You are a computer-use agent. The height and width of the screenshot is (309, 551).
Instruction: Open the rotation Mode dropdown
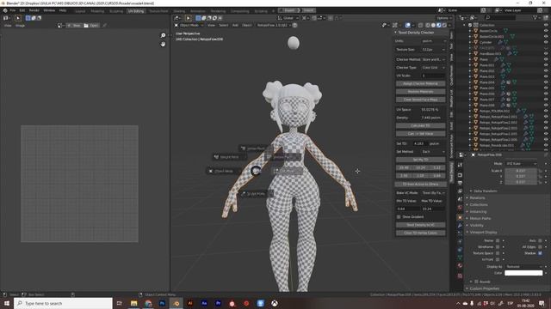pos(521,164)
